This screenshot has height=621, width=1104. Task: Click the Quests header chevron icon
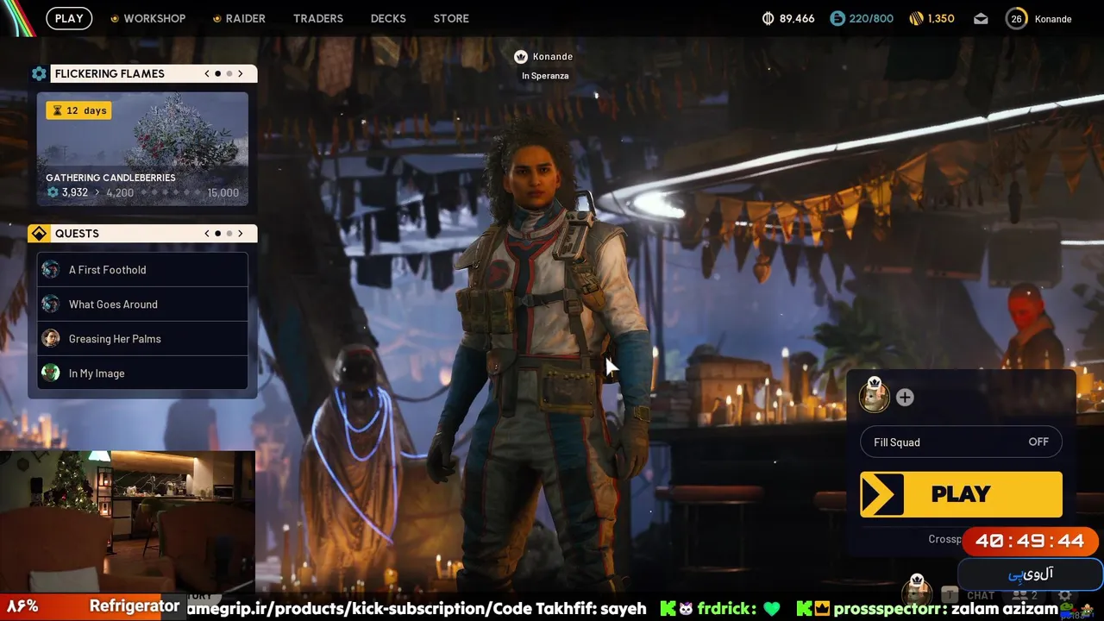click(39, 233)
